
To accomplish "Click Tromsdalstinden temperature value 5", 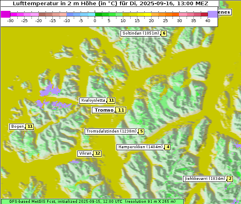I will point(141,131).
